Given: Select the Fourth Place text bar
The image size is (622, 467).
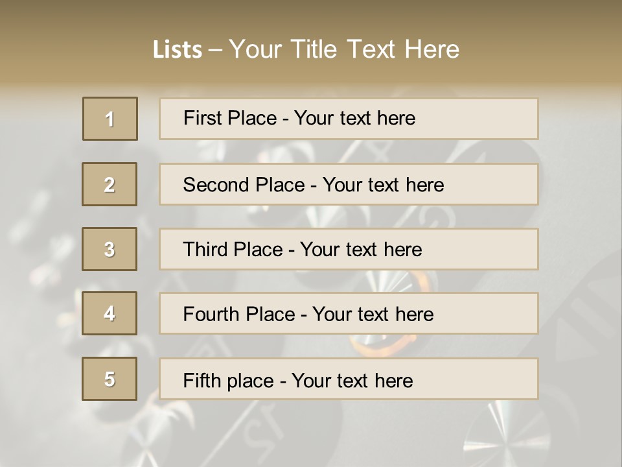Looking at the screenshot, I should coord(349,313).
